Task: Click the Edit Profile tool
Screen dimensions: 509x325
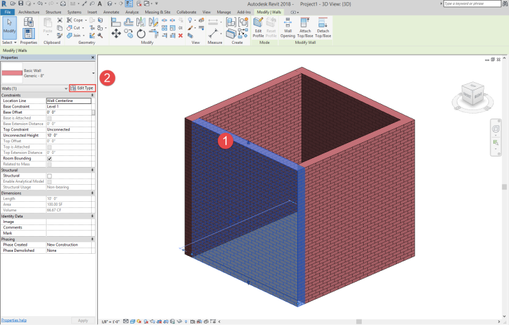Action: (x=258, y=27)
